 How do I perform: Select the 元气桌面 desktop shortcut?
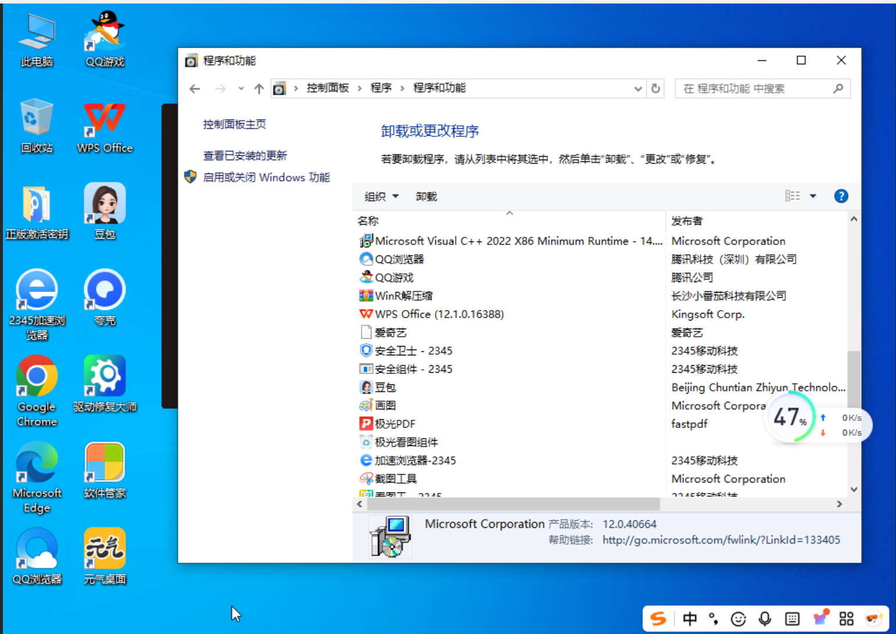tap(105, 556)
